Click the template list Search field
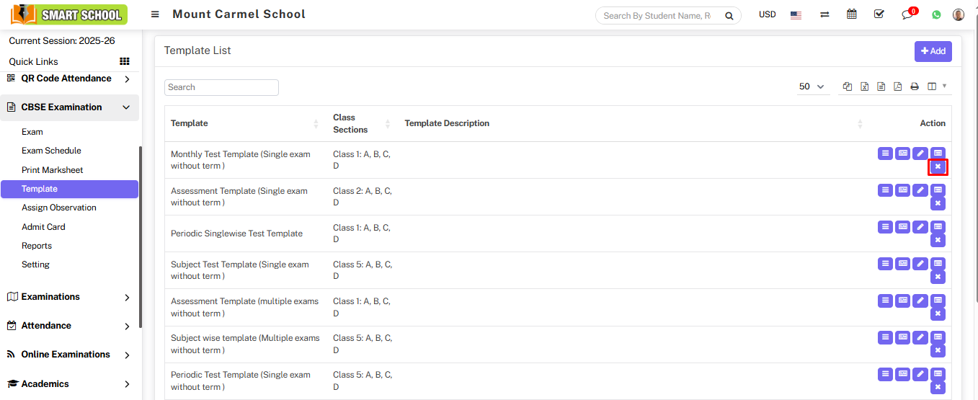This screenshot has width=978, height=400. point(221,87)
